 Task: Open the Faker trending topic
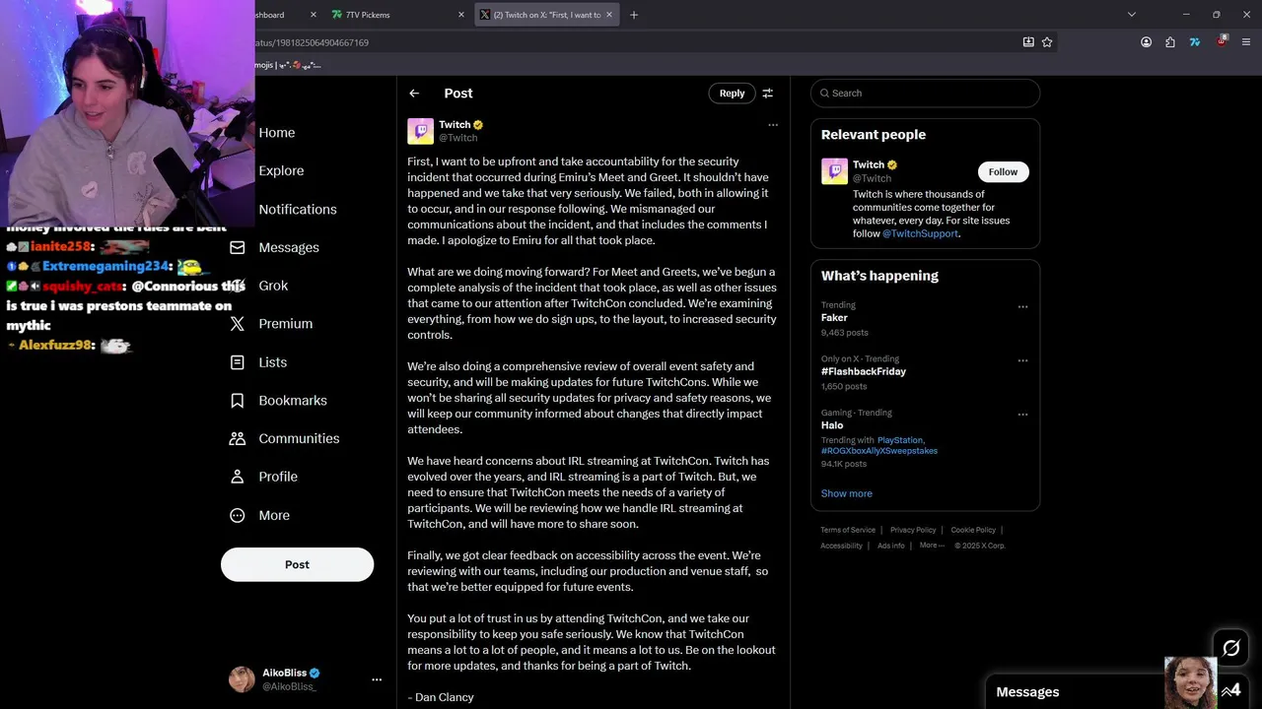coord(834,318)
